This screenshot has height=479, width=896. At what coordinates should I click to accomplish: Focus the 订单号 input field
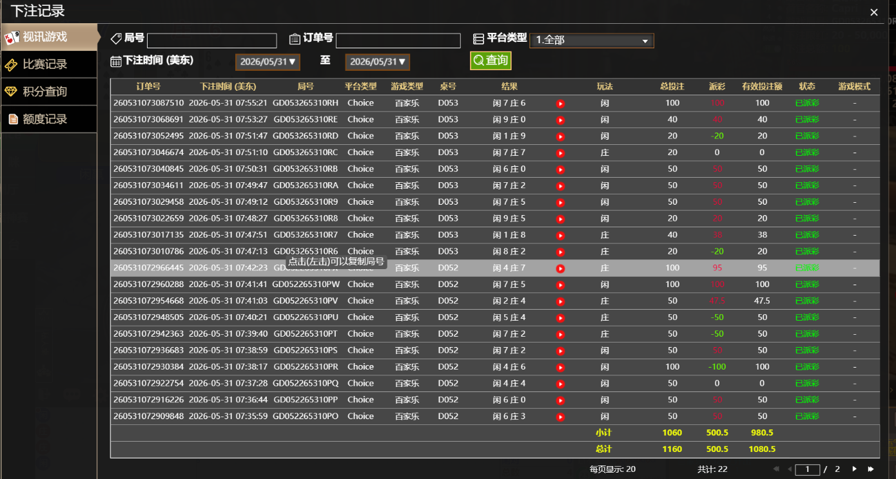click(x=398, y=41)
